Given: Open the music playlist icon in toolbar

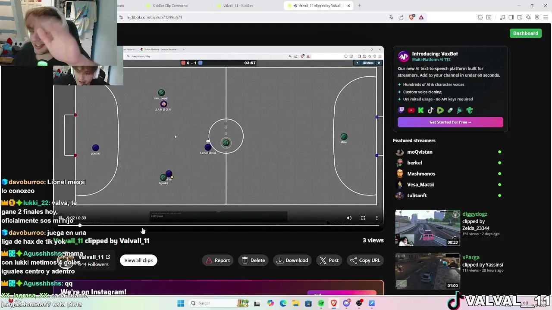Looking at the screenshot, I should click(503, 17).
